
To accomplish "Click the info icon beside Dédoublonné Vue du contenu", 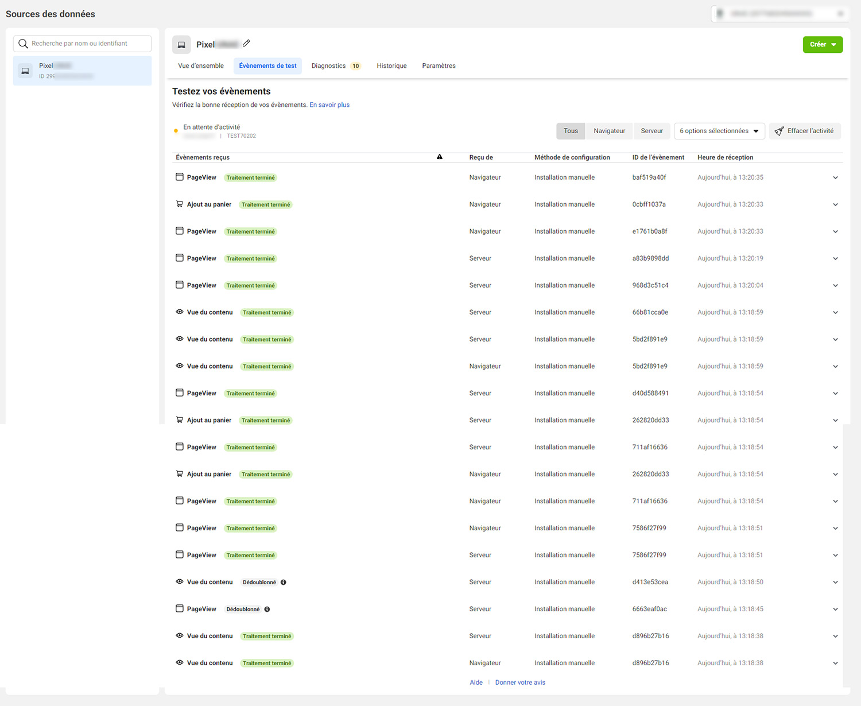I will tap(283, 582).
